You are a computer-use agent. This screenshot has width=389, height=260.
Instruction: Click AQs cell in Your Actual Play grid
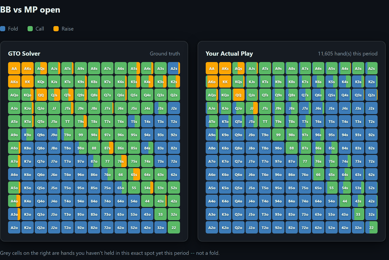238,68
